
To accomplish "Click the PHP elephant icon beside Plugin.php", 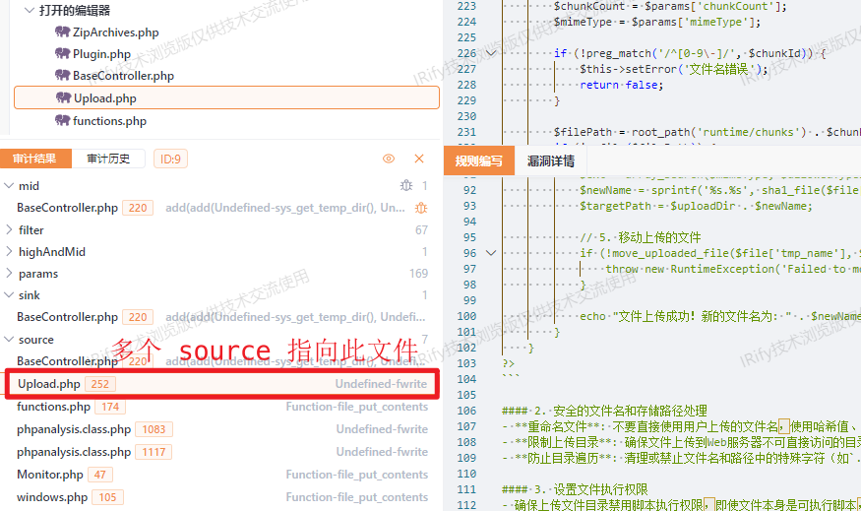I will pyautogui.click(x=63, y=53).
